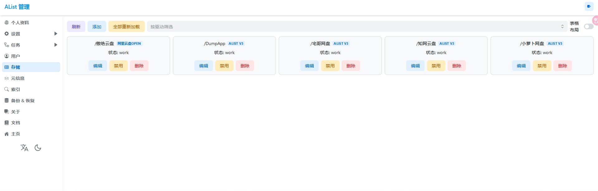Click the 主页 home icon
This screenshot has height=191, width=598.
pos(7,134)
